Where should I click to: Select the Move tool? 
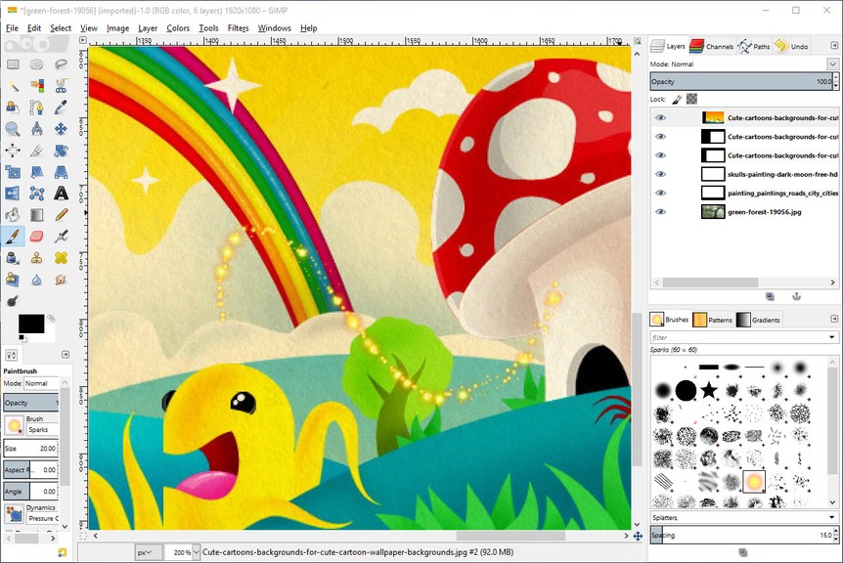[61, 128]
